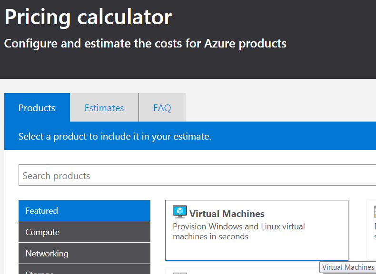This screenshot has width=376, height=274.
Task: Click the Virtual Machines tooltip label
Action: pyautogui.click(x=348, y=267)
